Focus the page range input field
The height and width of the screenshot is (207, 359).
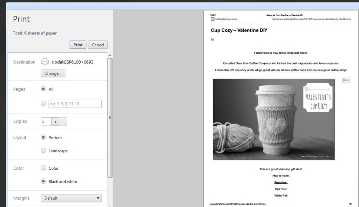75,104
